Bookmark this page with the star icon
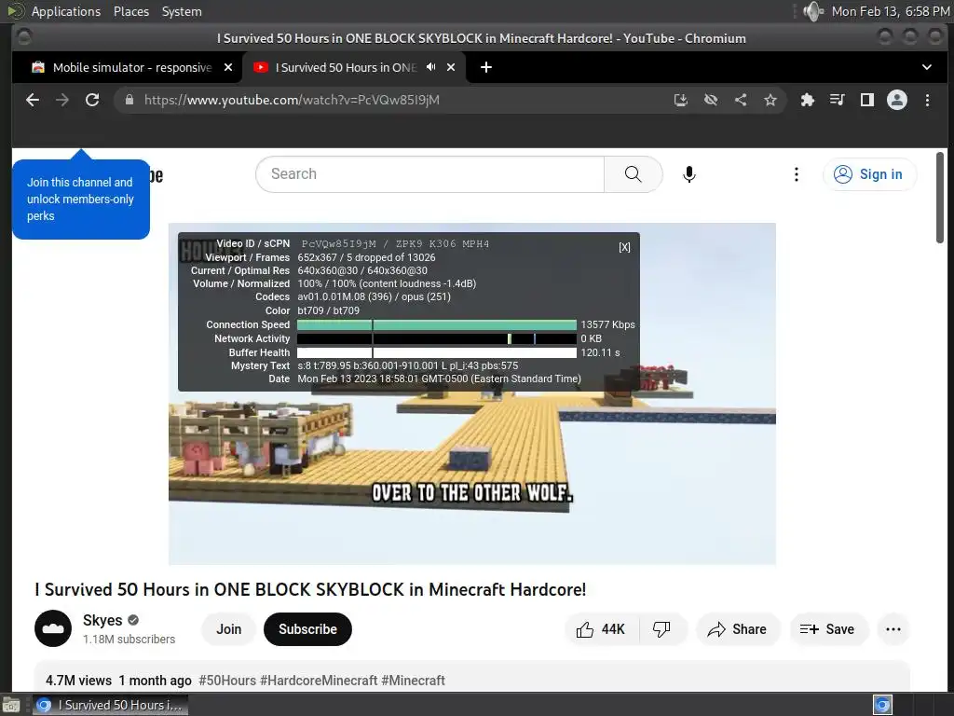This screenshot has width=954, height=716. click(770, 100)
